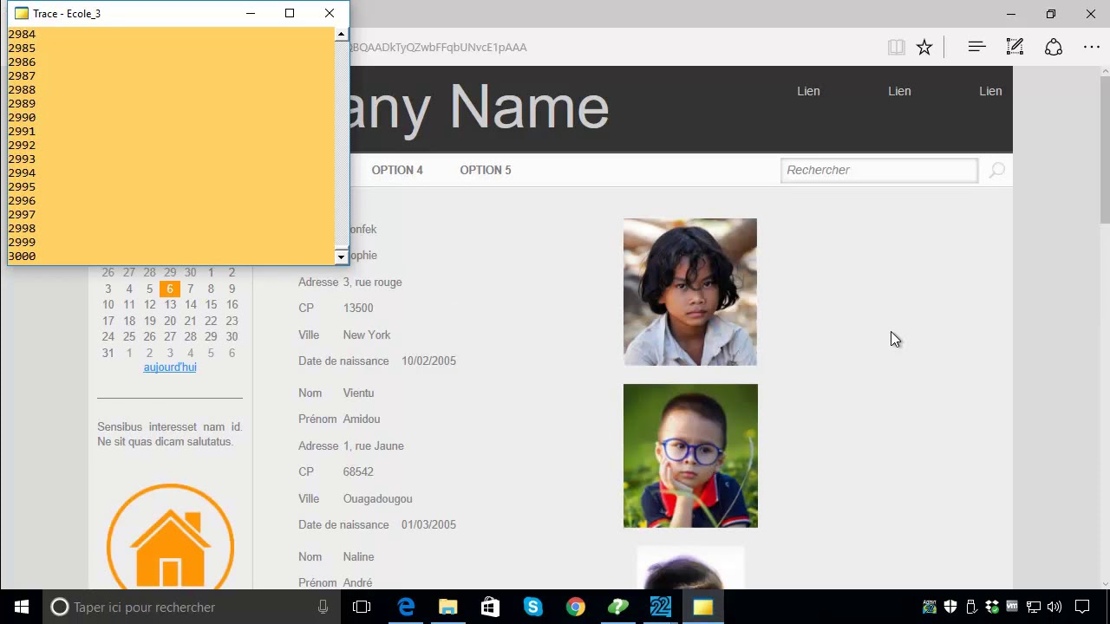The image size is (1110, 624).
Task: Open Microsoft Edge in the taskbar
Action: [x=406, y=607]
